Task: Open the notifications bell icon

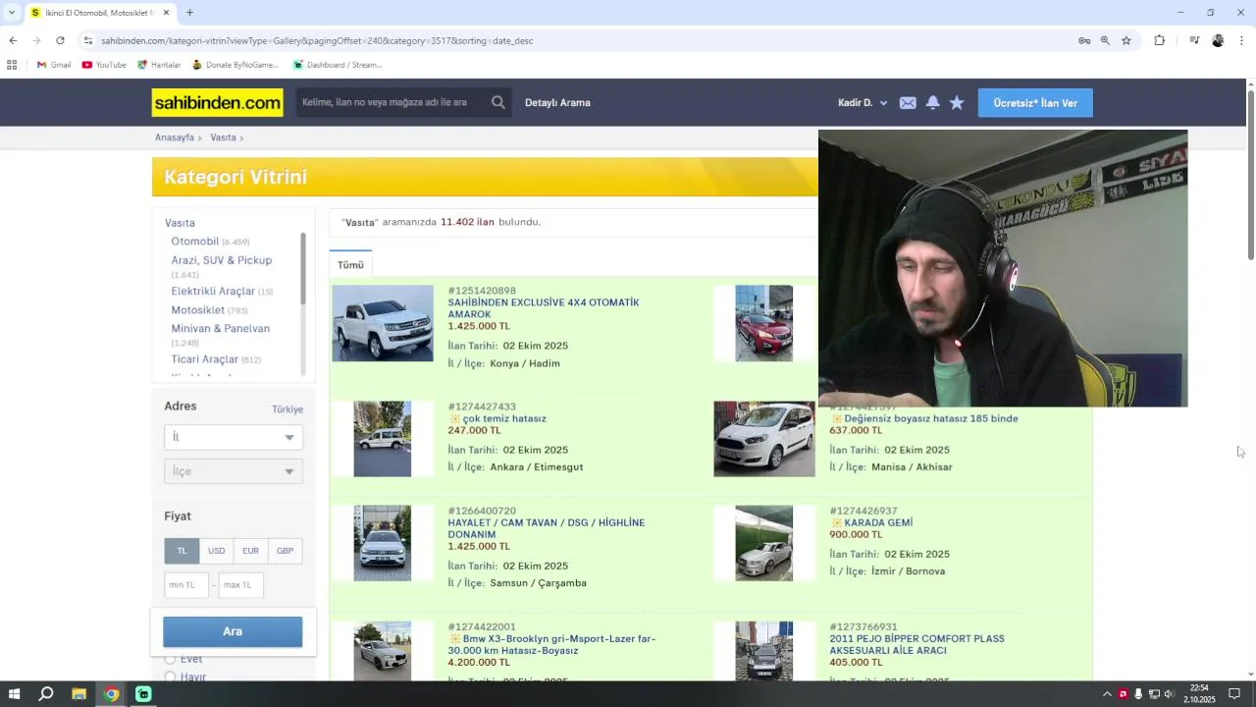Action: 933,102
